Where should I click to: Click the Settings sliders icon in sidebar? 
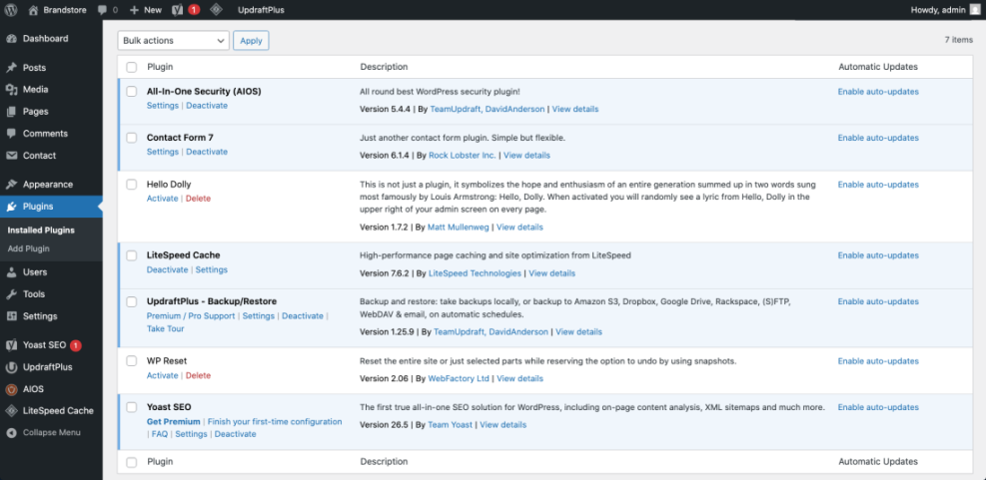click(11, 316)
